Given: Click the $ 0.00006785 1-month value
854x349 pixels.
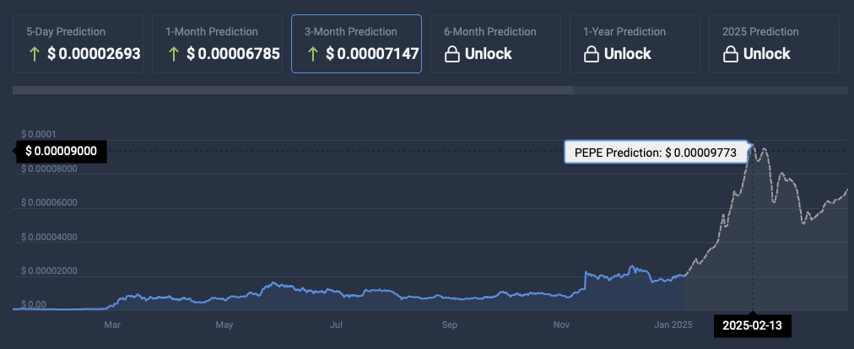Looking at the screenshot, I should 233,54.
